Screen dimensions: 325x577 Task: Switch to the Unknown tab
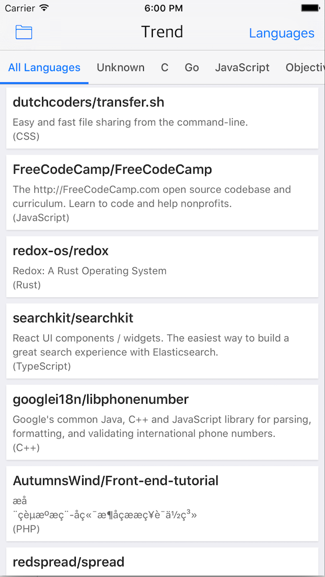pos(121,68)
